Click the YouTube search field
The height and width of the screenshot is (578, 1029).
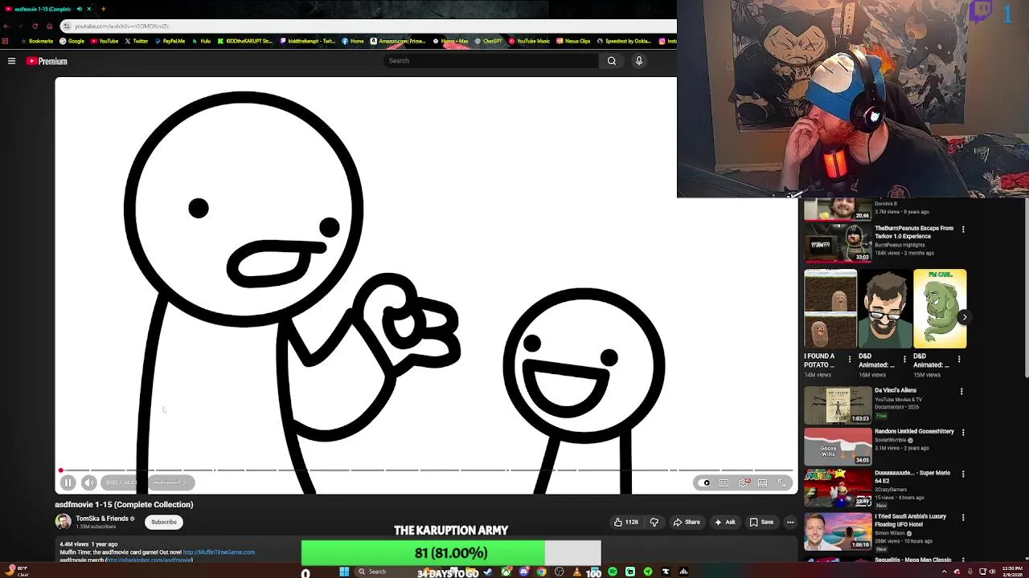tap(490, 60)
